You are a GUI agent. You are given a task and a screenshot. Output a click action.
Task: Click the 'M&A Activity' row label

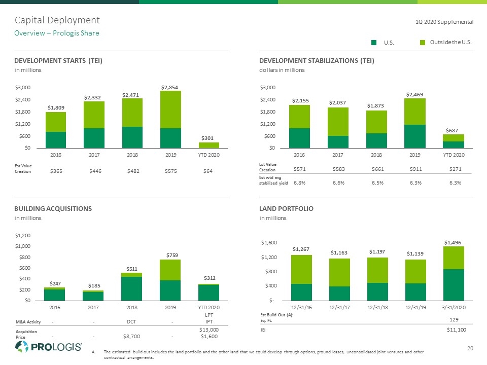tap(28, 322)
